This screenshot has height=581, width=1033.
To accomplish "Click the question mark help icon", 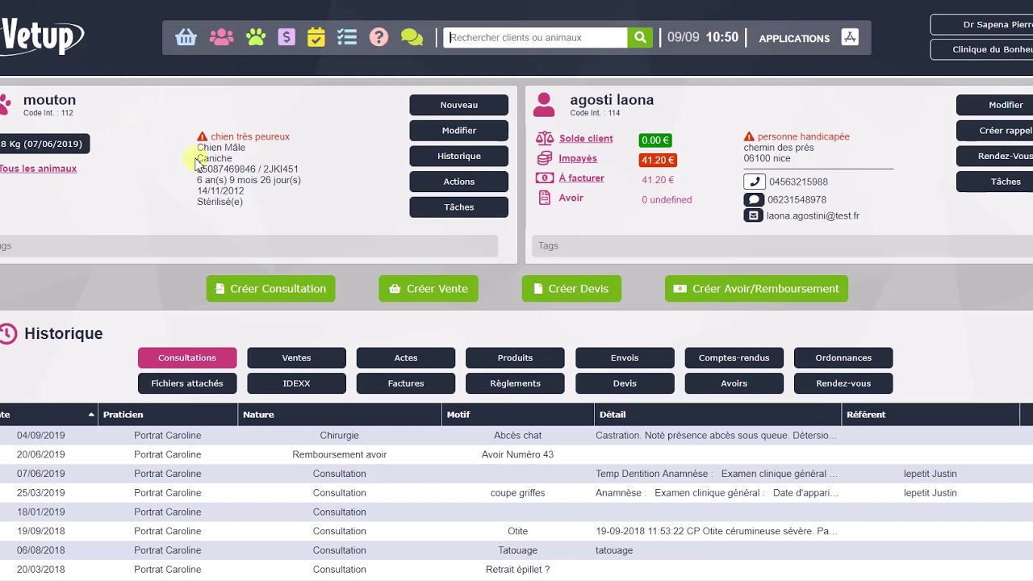I will [x=378, y=38].
